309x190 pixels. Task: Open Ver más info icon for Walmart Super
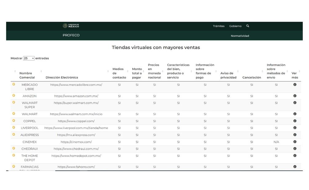(x=295, y=103)
